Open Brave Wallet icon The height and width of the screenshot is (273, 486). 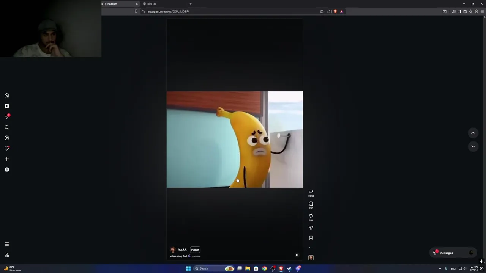[465, 11]
